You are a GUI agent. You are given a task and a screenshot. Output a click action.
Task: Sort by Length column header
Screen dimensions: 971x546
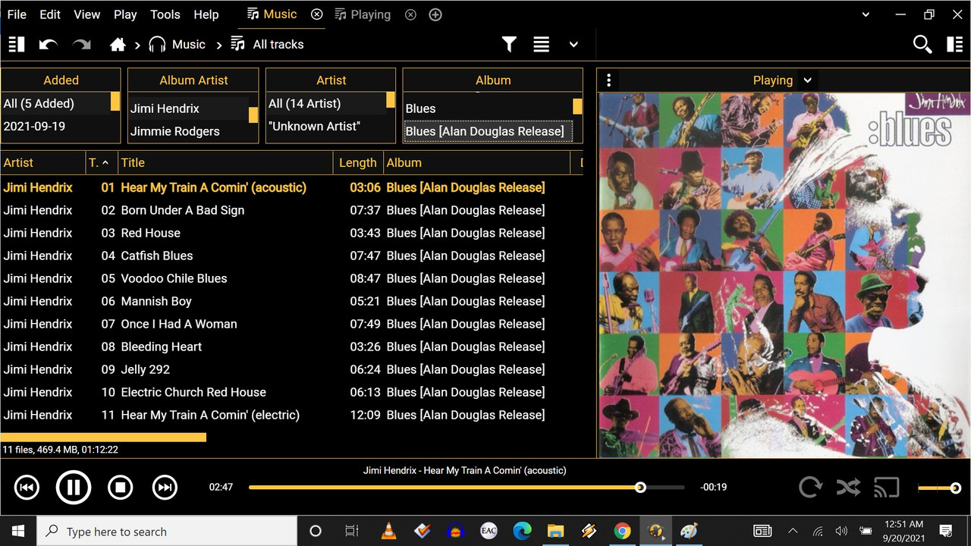click(358, 162)
